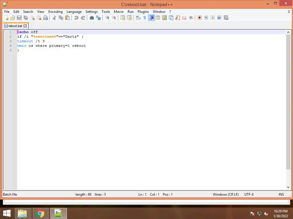Click Save Recorded Macro icon
This screenshot has width=293, height=219.
click(226, 18)
